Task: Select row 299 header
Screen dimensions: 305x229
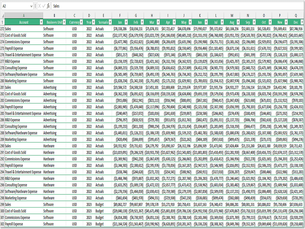Action: [x=2, y=205]
